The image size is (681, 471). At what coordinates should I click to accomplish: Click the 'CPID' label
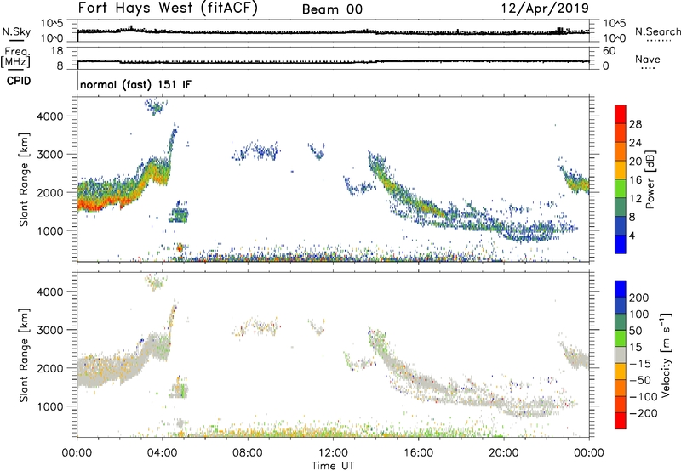[x=19, y=81]
